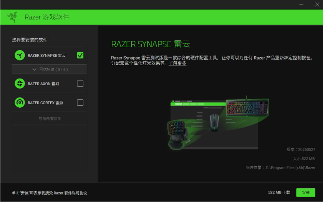Viewport: 323px width, 202px height.
Task: Click the green 安装 install button
Action: pos(306,192)
